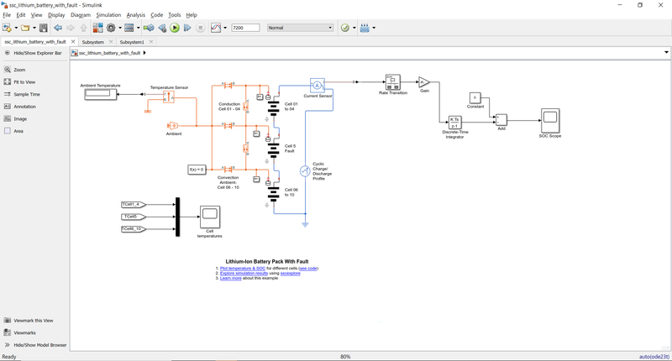Go forward with the right arrow icon

pyautogui.click(x=71, y=28)
